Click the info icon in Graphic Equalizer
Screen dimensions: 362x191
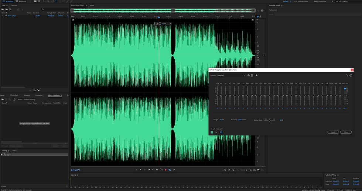pyautogui.click(x=351, y=75)
